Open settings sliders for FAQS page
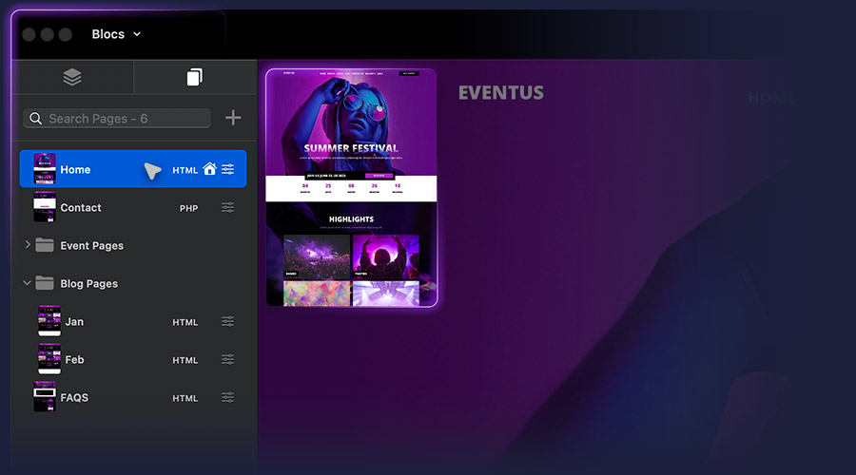Image resolution: width=856 pixels, height=475 pixels. (228, 397)
